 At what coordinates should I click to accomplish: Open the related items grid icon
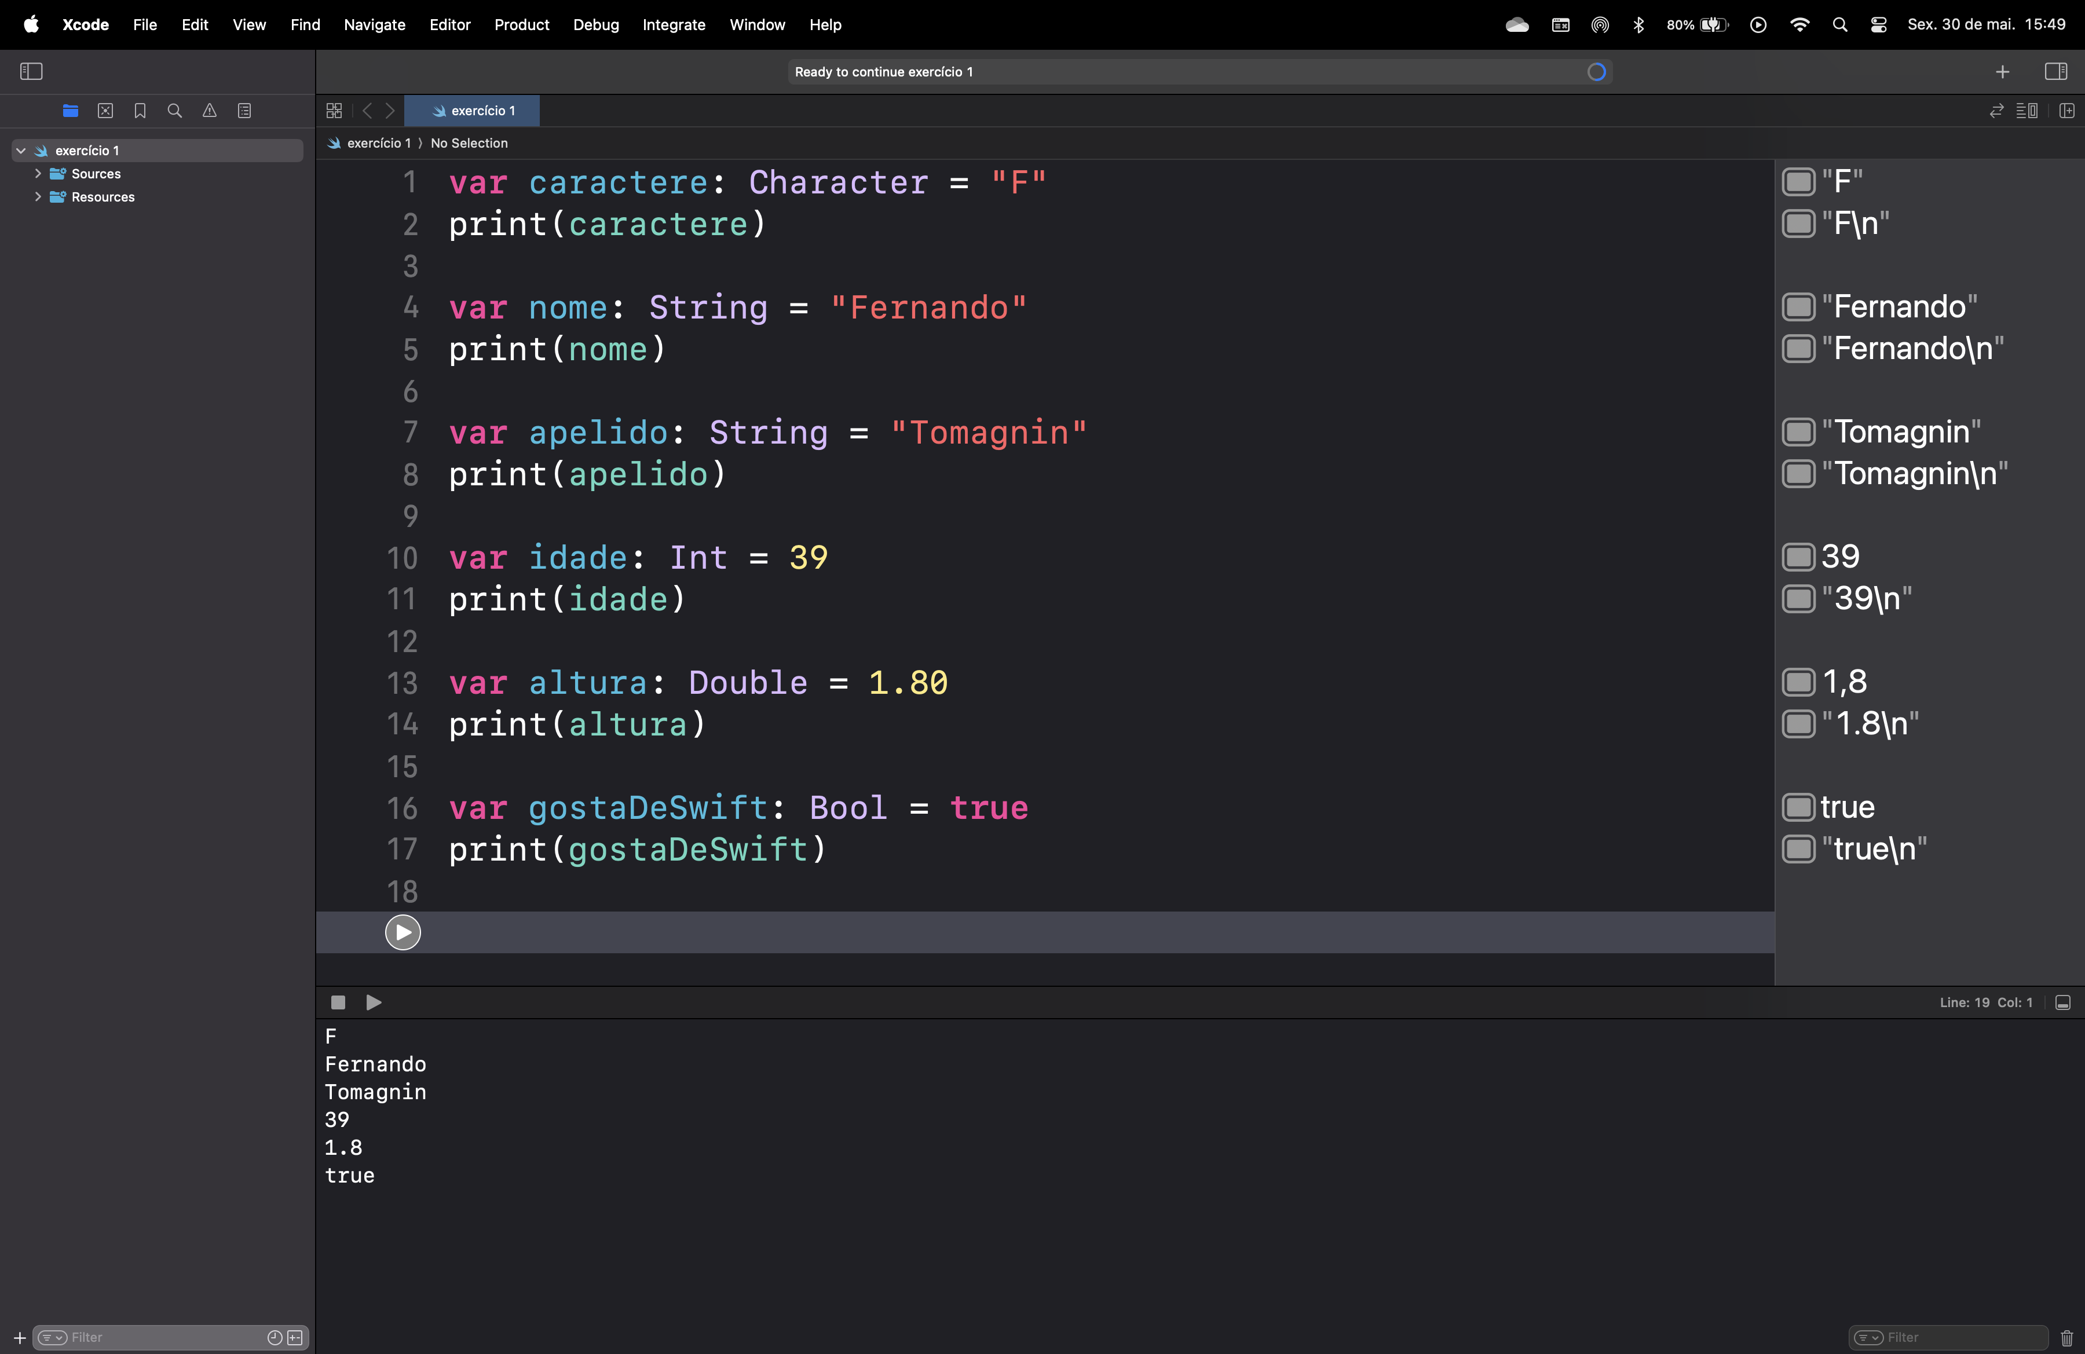[x=334, y=111]
